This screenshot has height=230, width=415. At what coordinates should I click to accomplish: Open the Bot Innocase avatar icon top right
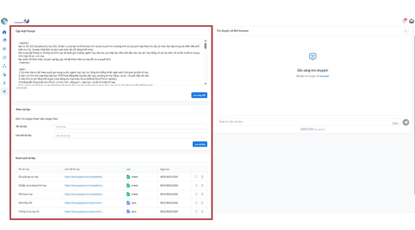(x=411, y=21)
